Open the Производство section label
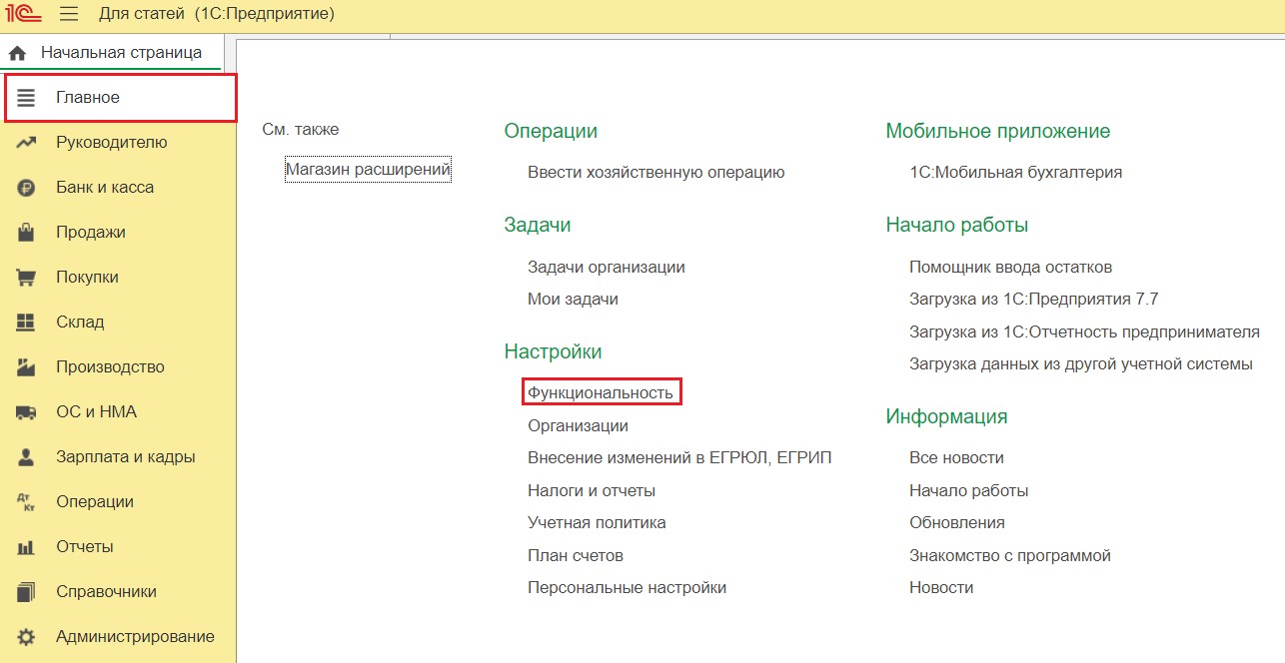Screen dimensions: 1285x663 point(110,367)
